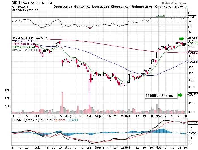198x150 pixels.
Task: Click the candlestick icon before BIDU (Daily)
Action: (x=13, y=38)
